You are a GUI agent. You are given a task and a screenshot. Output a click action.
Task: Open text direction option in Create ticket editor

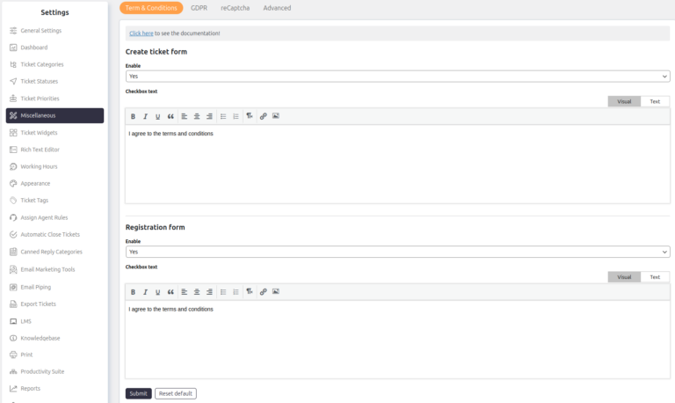click(x=250, y=116)
